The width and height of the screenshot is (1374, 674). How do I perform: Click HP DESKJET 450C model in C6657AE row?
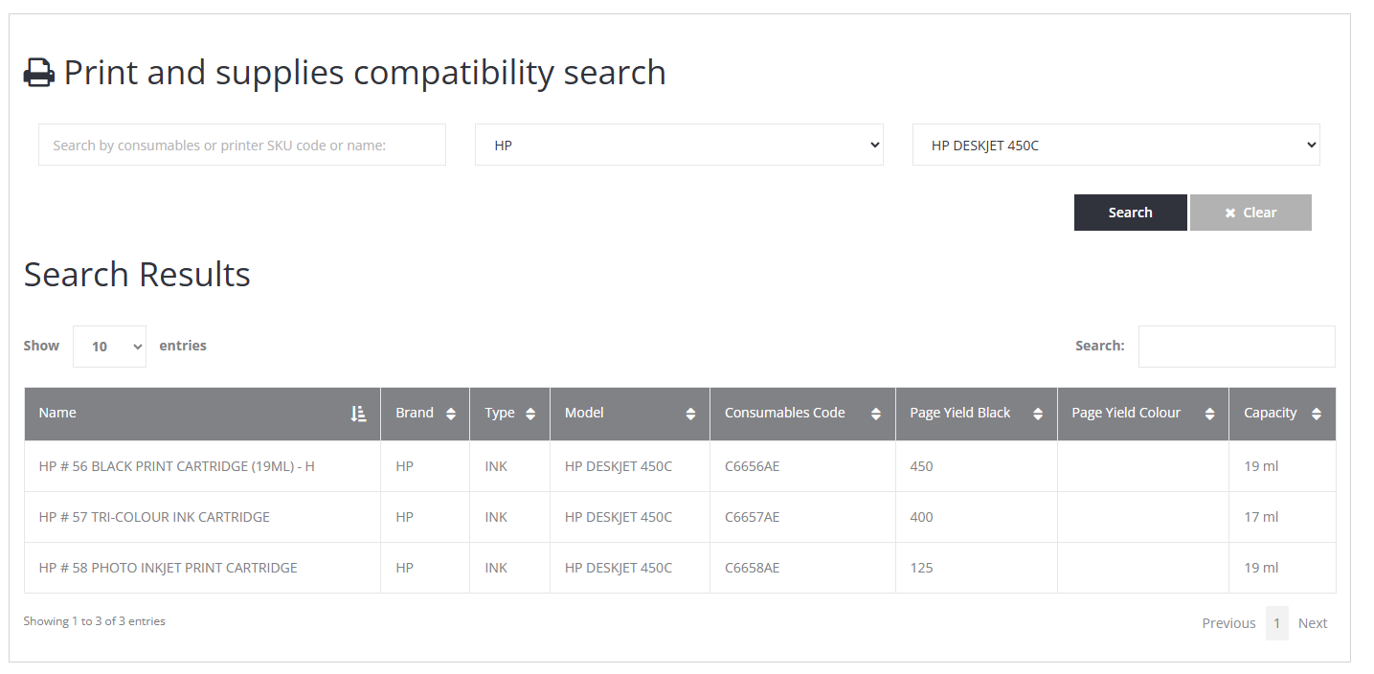point(619,517)
